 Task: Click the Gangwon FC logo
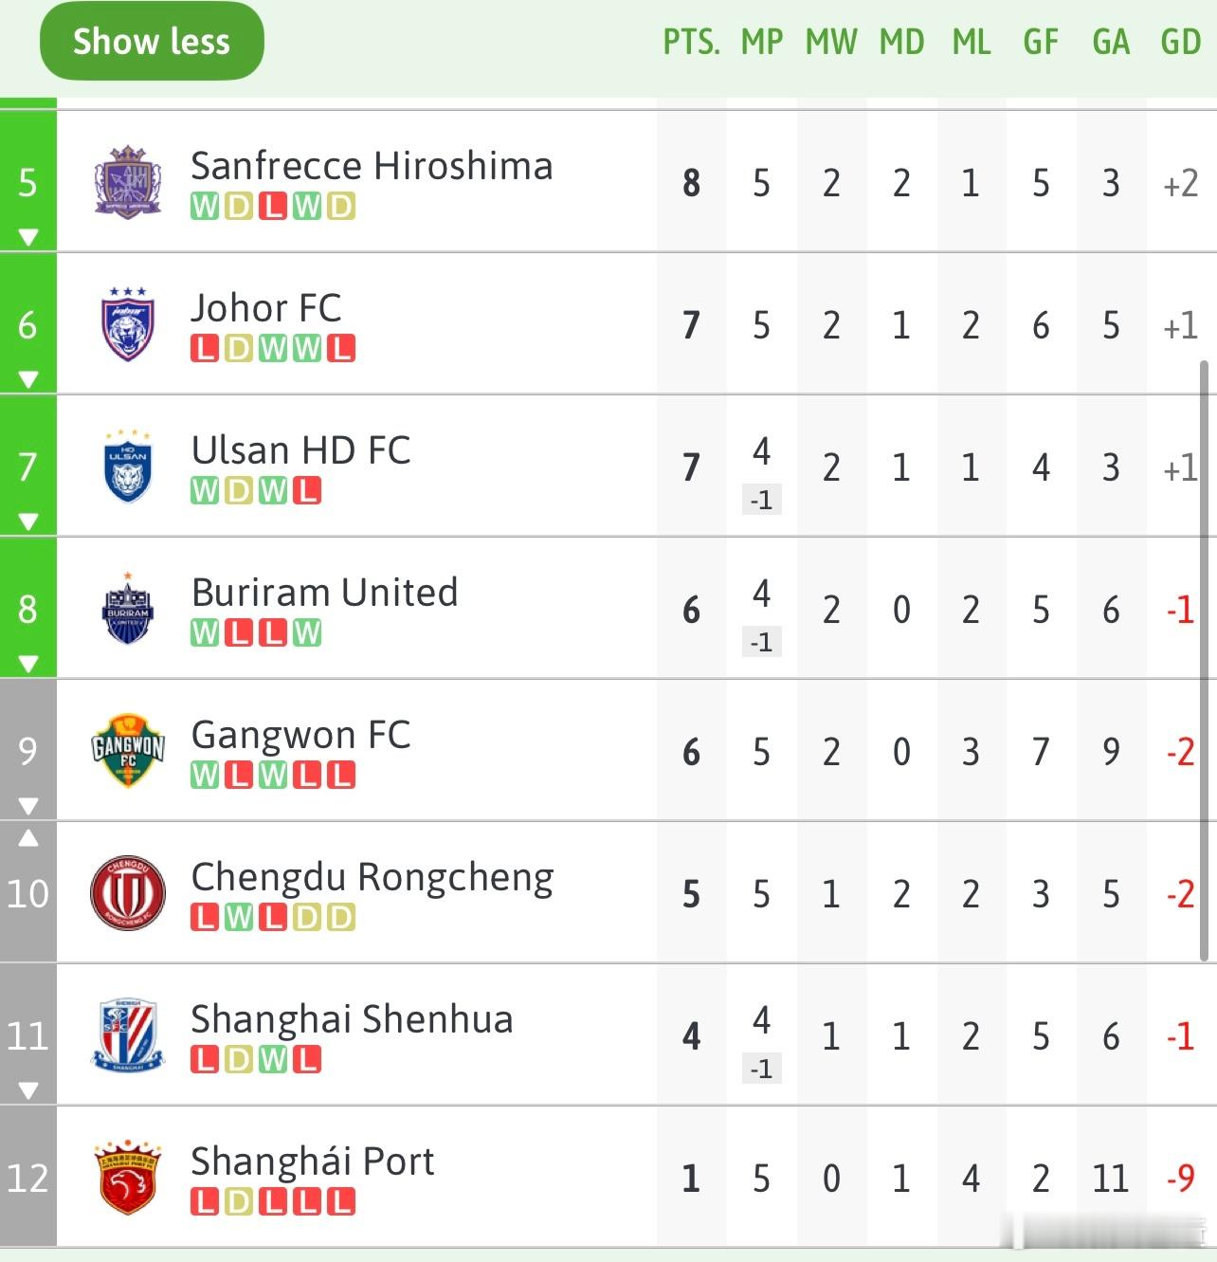coord(128,751)
